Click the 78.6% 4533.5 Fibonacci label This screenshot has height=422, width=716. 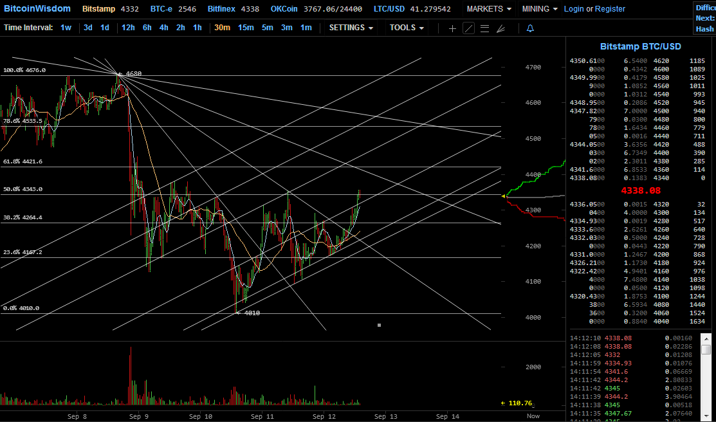click(23, 121)
